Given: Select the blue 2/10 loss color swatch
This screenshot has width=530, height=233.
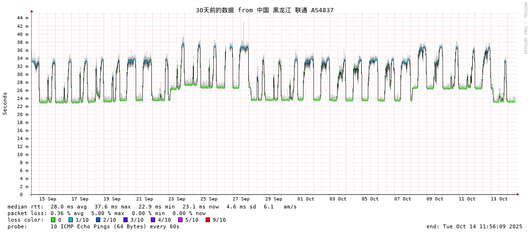Looking at the screenshot, I should (x=98, y=220).
